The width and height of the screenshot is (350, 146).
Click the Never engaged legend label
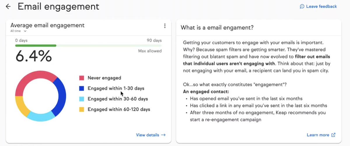(104, 78)
